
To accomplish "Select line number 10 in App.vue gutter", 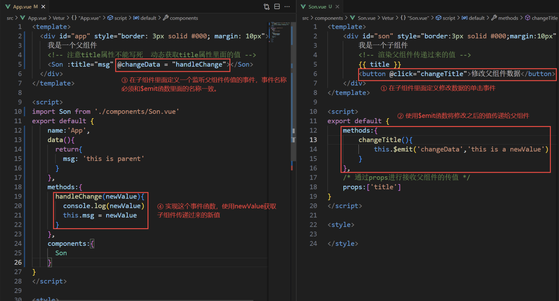I will click(x=18, y=112).
